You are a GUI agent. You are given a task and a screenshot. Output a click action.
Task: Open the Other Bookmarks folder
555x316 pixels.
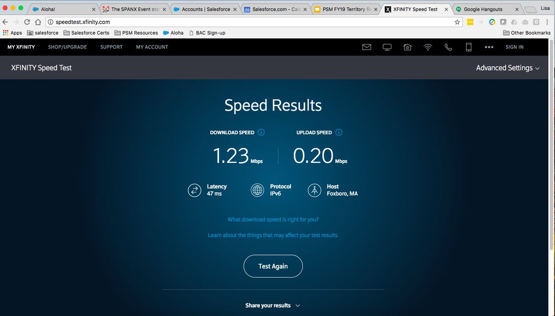(x=527, y=33)
